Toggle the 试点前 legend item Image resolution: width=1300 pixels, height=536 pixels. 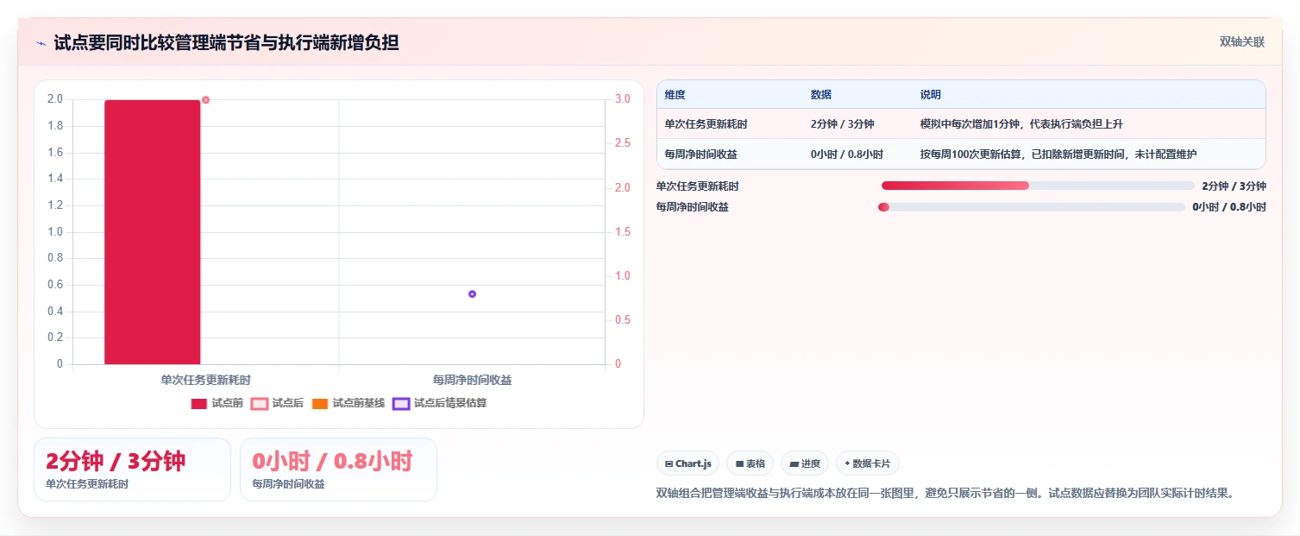[x=217, y=403]
